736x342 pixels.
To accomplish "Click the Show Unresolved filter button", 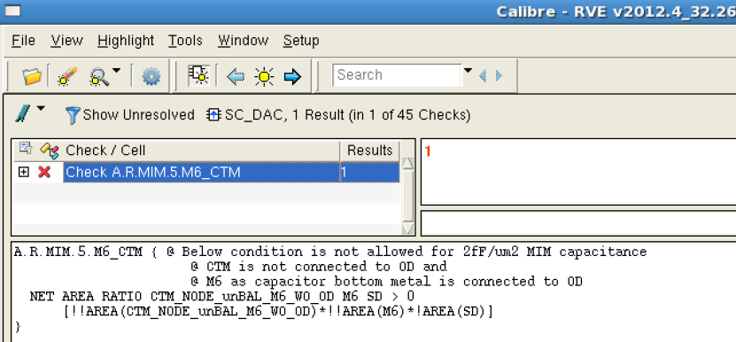I will (129, 115).
